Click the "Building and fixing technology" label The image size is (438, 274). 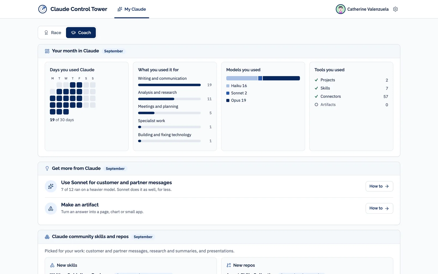(x=165, y=135)
